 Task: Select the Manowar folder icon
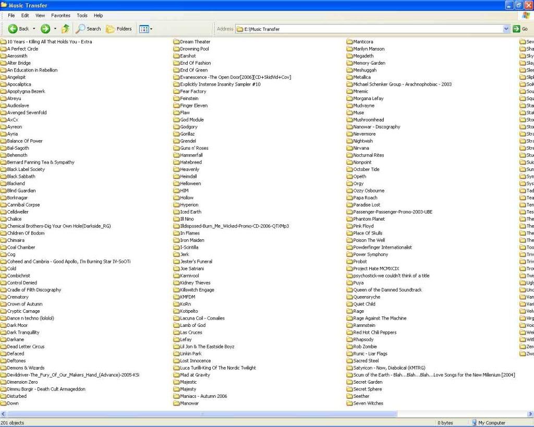(x=176, y=404)
